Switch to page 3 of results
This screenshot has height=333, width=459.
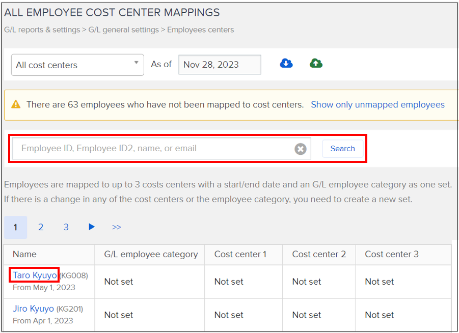pyautogui.click(x=66, y=227)
